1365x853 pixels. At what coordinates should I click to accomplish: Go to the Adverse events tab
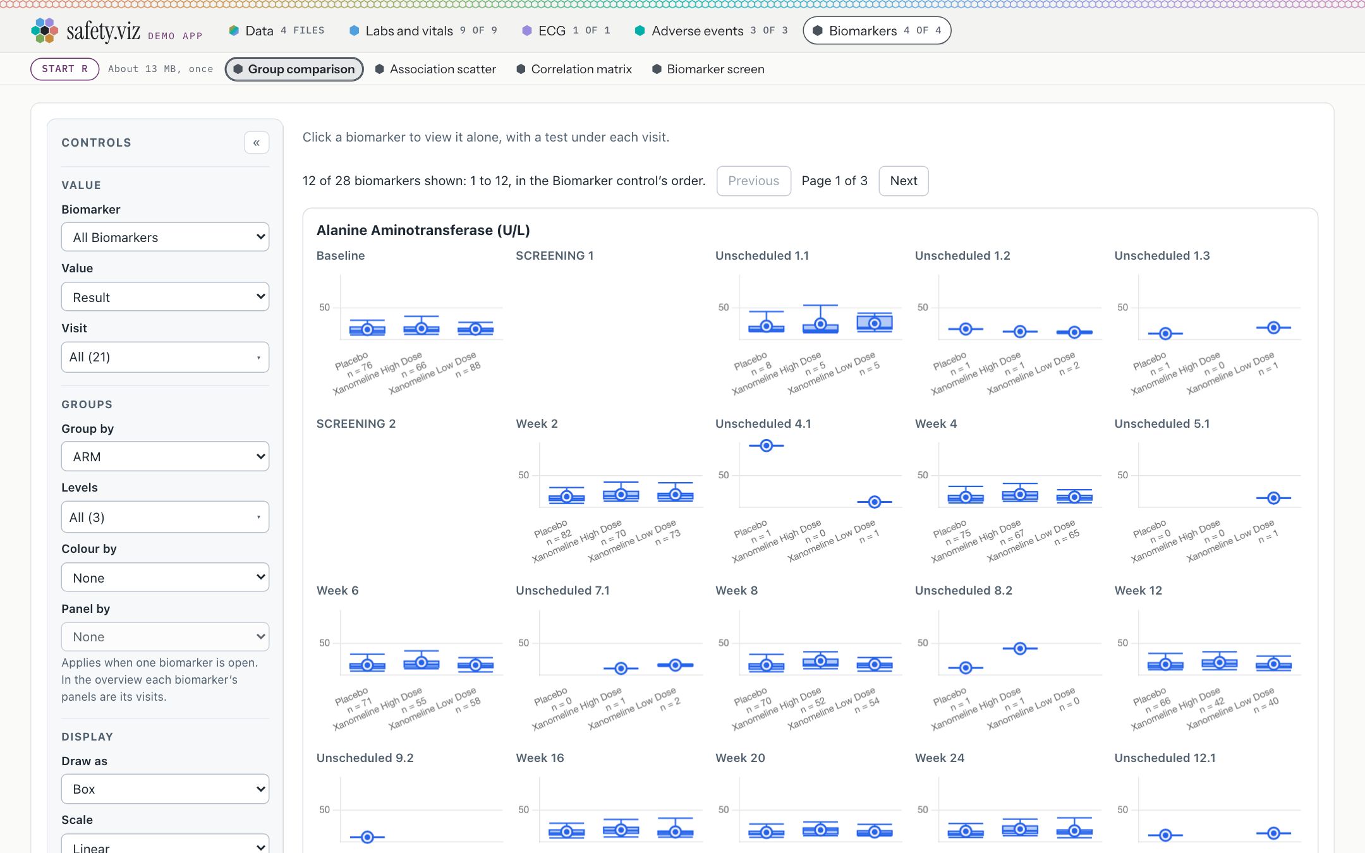click(x=712, y=30)
